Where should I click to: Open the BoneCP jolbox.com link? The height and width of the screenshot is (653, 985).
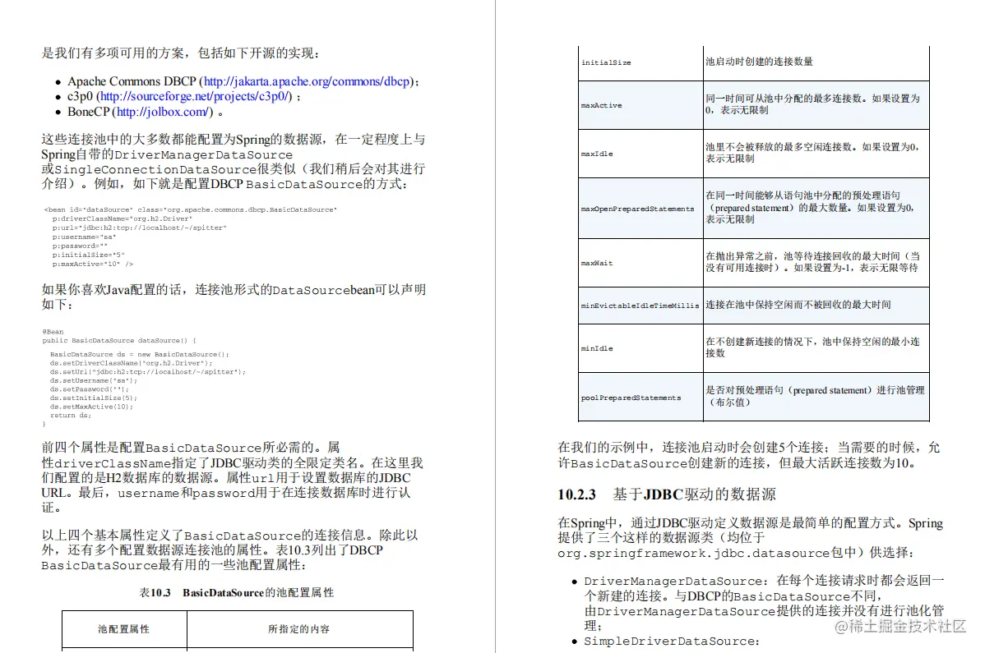coord(162,113)
